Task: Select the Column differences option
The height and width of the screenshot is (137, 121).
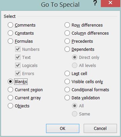Action: point(67,33)
